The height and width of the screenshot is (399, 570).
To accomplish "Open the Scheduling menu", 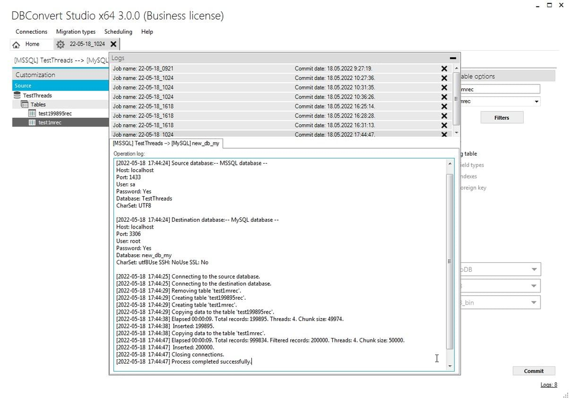I will pyautogui.click(x=118, y=31).
